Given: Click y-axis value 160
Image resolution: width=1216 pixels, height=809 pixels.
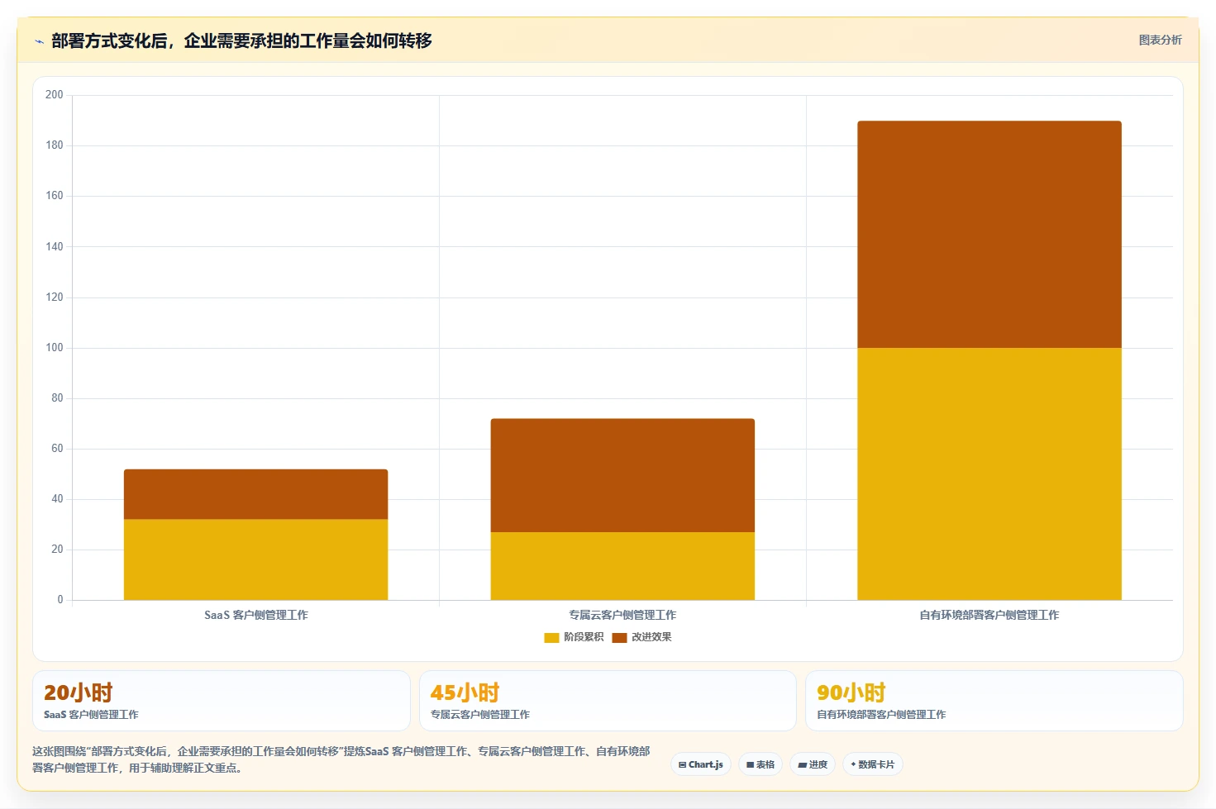Looking at the screenshot, I should (55, 196).
